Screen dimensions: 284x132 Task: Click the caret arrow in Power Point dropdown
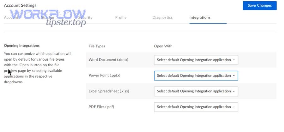pos(234,76)
